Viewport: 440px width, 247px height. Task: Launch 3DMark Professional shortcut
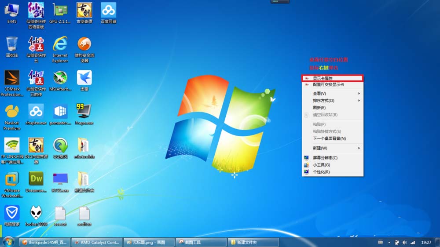pos(12,83)
